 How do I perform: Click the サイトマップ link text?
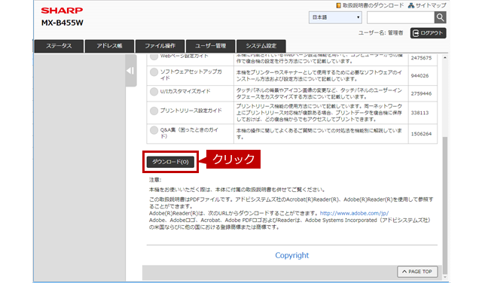point(431,5)
